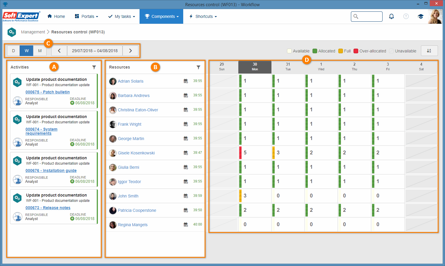Click the Available legend swatch
The image size is (445, 266).
coord(289,51)
